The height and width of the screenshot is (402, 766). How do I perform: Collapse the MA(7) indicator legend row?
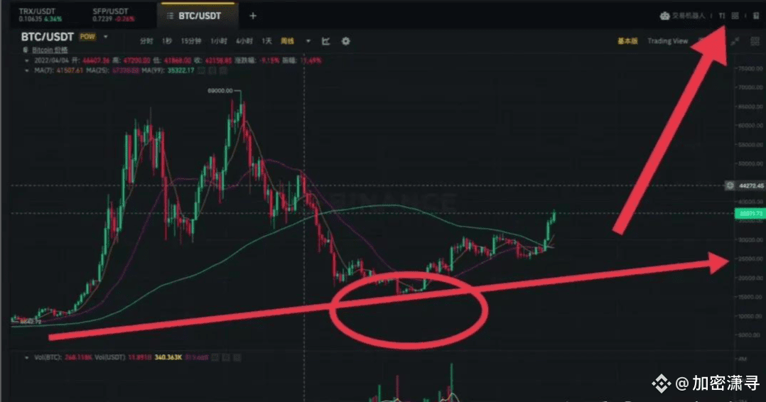coord(26,70)
